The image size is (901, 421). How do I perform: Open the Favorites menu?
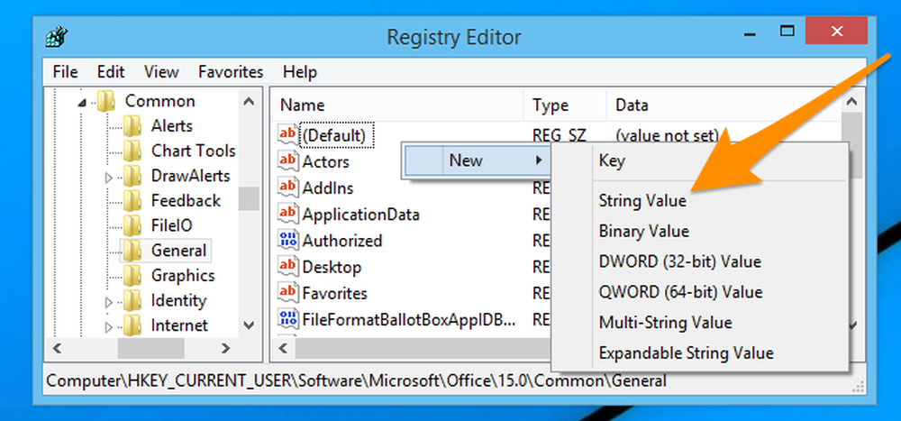[231, 72]
